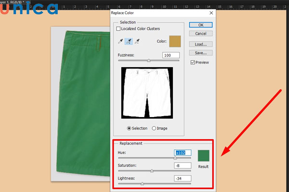289x192 pixels.
Task: Select the Subtract from Sample eyedropper
Action: pyautogui.click(x=137, y=41)
